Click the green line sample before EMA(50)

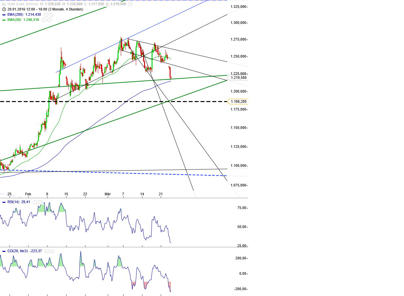[x=4, y=20]
